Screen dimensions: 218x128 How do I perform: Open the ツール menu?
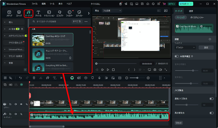tap(52, 4)
